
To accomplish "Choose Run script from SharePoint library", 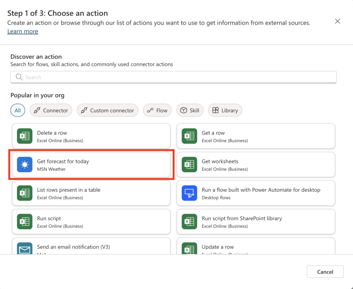I will (x=256, y=222).
